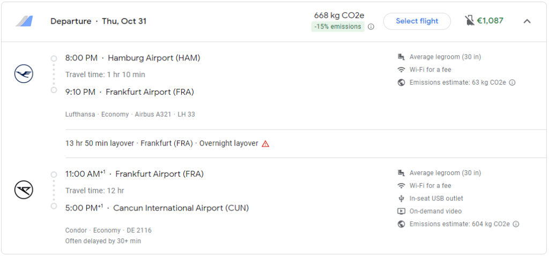Click the €1,087 price
The image size is (549, 256).
click(x=490, y=21)
